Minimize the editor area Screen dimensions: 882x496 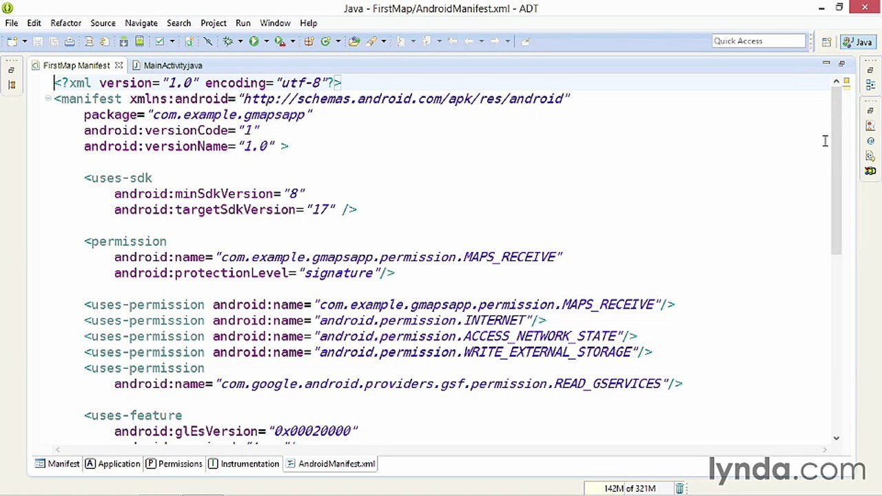[826, 64]
